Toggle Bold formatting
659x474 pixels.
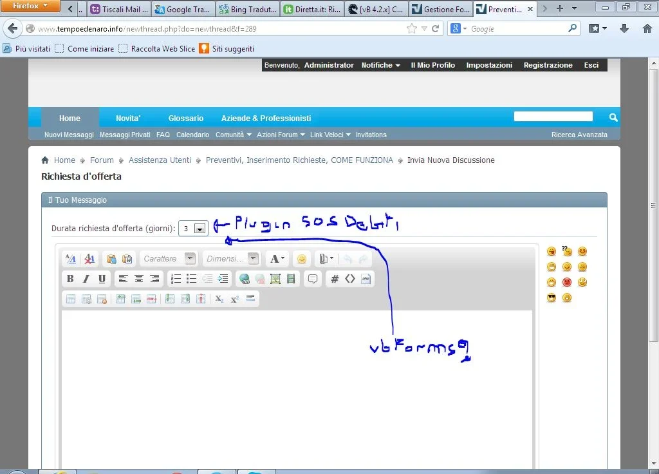(71, 278)
